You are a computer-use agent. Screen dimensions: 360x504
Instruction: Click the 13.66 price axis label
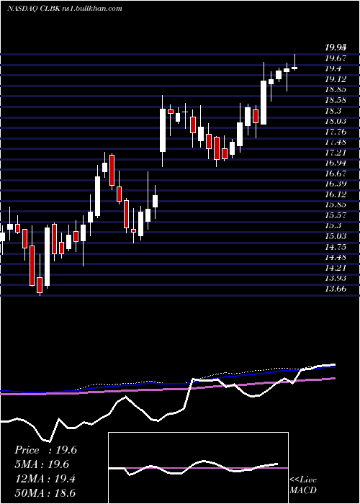click(336, 289)
